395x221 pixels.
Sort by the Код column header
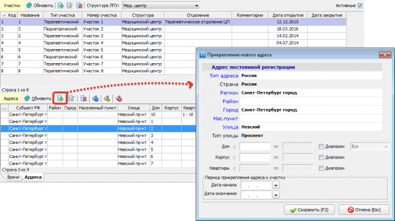(9, 15)
